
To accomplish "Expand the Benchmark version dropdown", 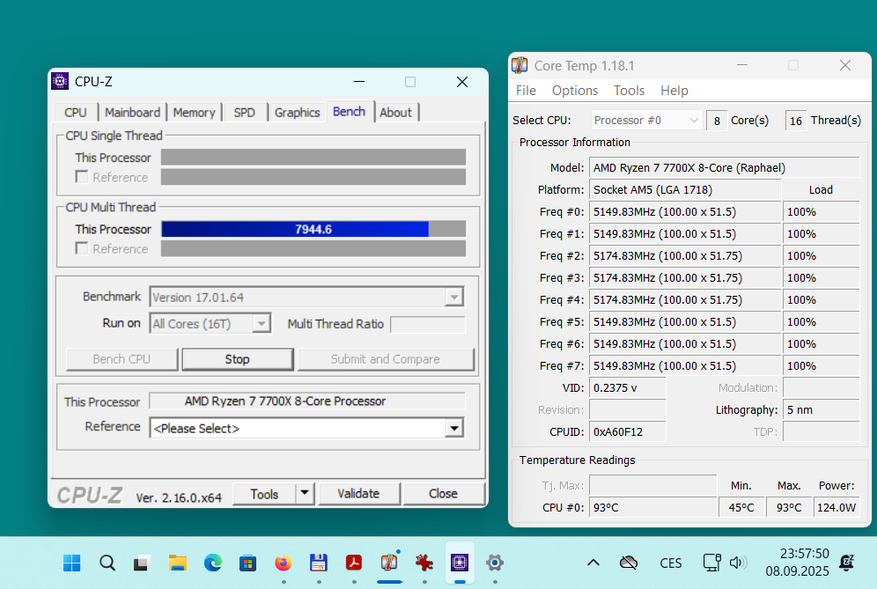I will pos(454,298).
